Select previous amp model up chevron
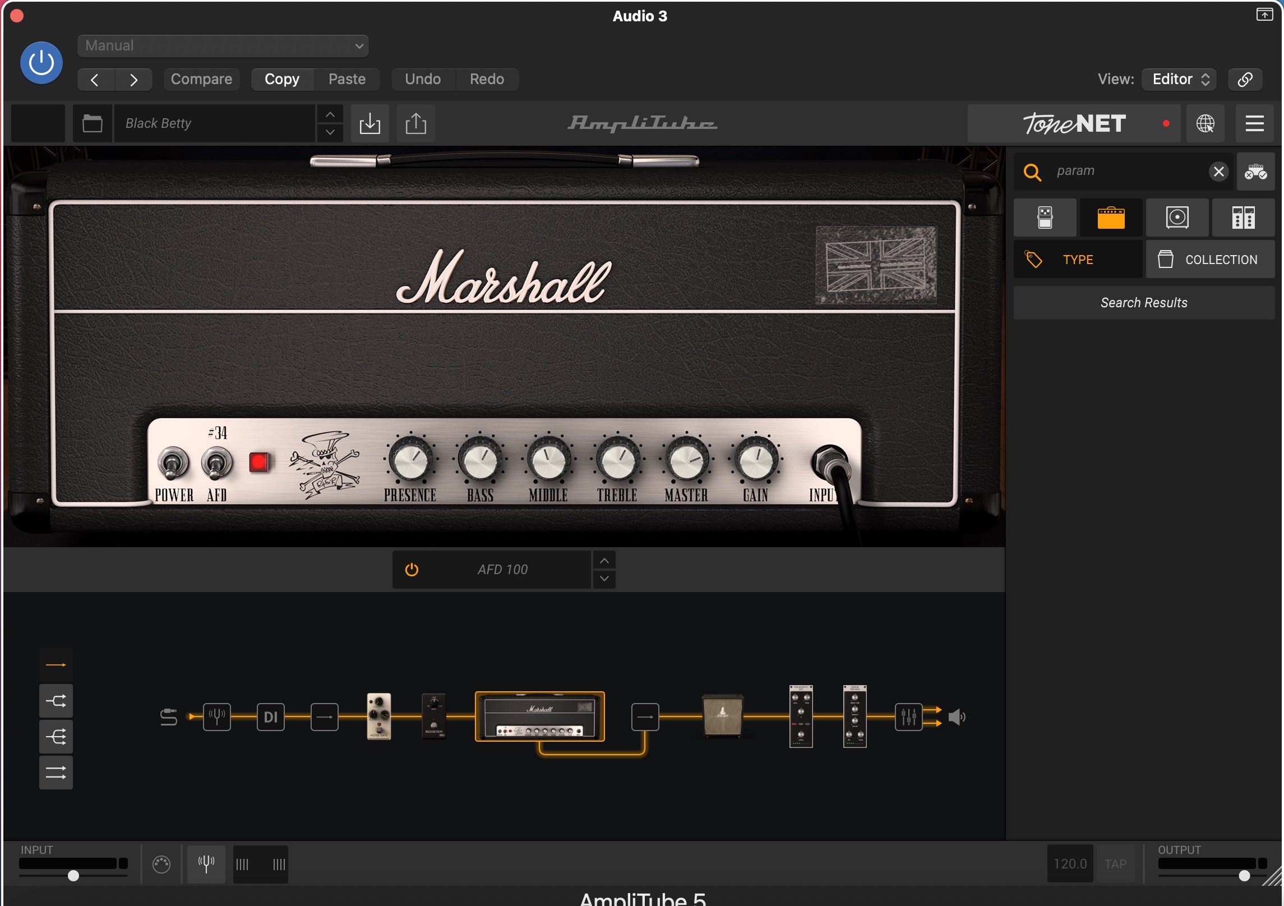 [x=604, y=560]
